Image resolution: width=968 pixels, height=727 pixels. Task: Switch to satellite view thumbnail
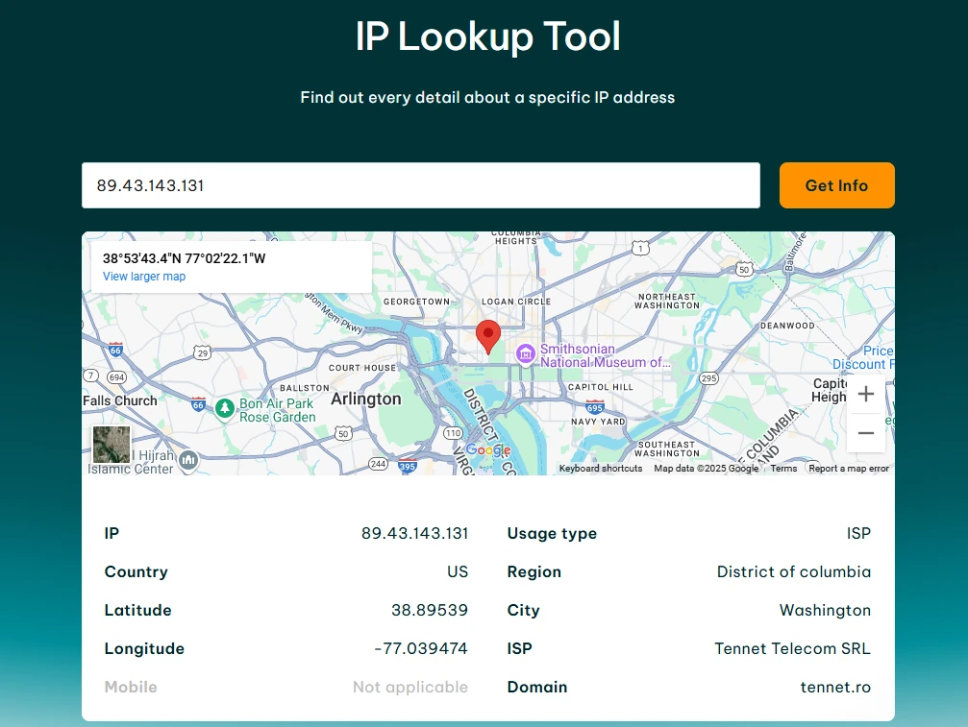(x=111, y=445)
